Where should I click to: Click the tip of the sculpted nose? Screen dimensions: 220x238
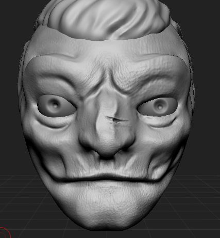pos(107,149)
